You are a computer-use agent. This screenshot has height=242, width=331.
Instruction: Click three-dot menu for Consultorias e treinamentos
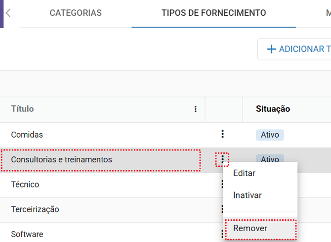click(223, 159)
